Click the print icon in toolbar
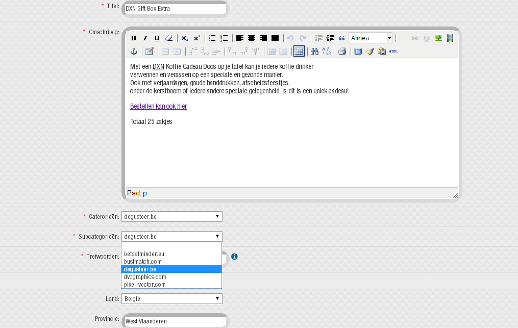This screenshot has width=518, height=328. tap(342, 51)
